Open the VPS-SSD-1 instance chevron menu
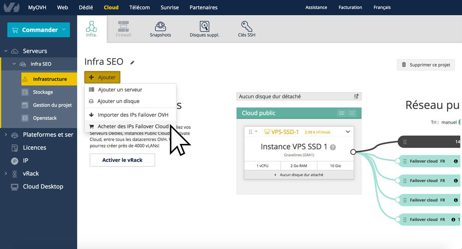 pos(348,132)
